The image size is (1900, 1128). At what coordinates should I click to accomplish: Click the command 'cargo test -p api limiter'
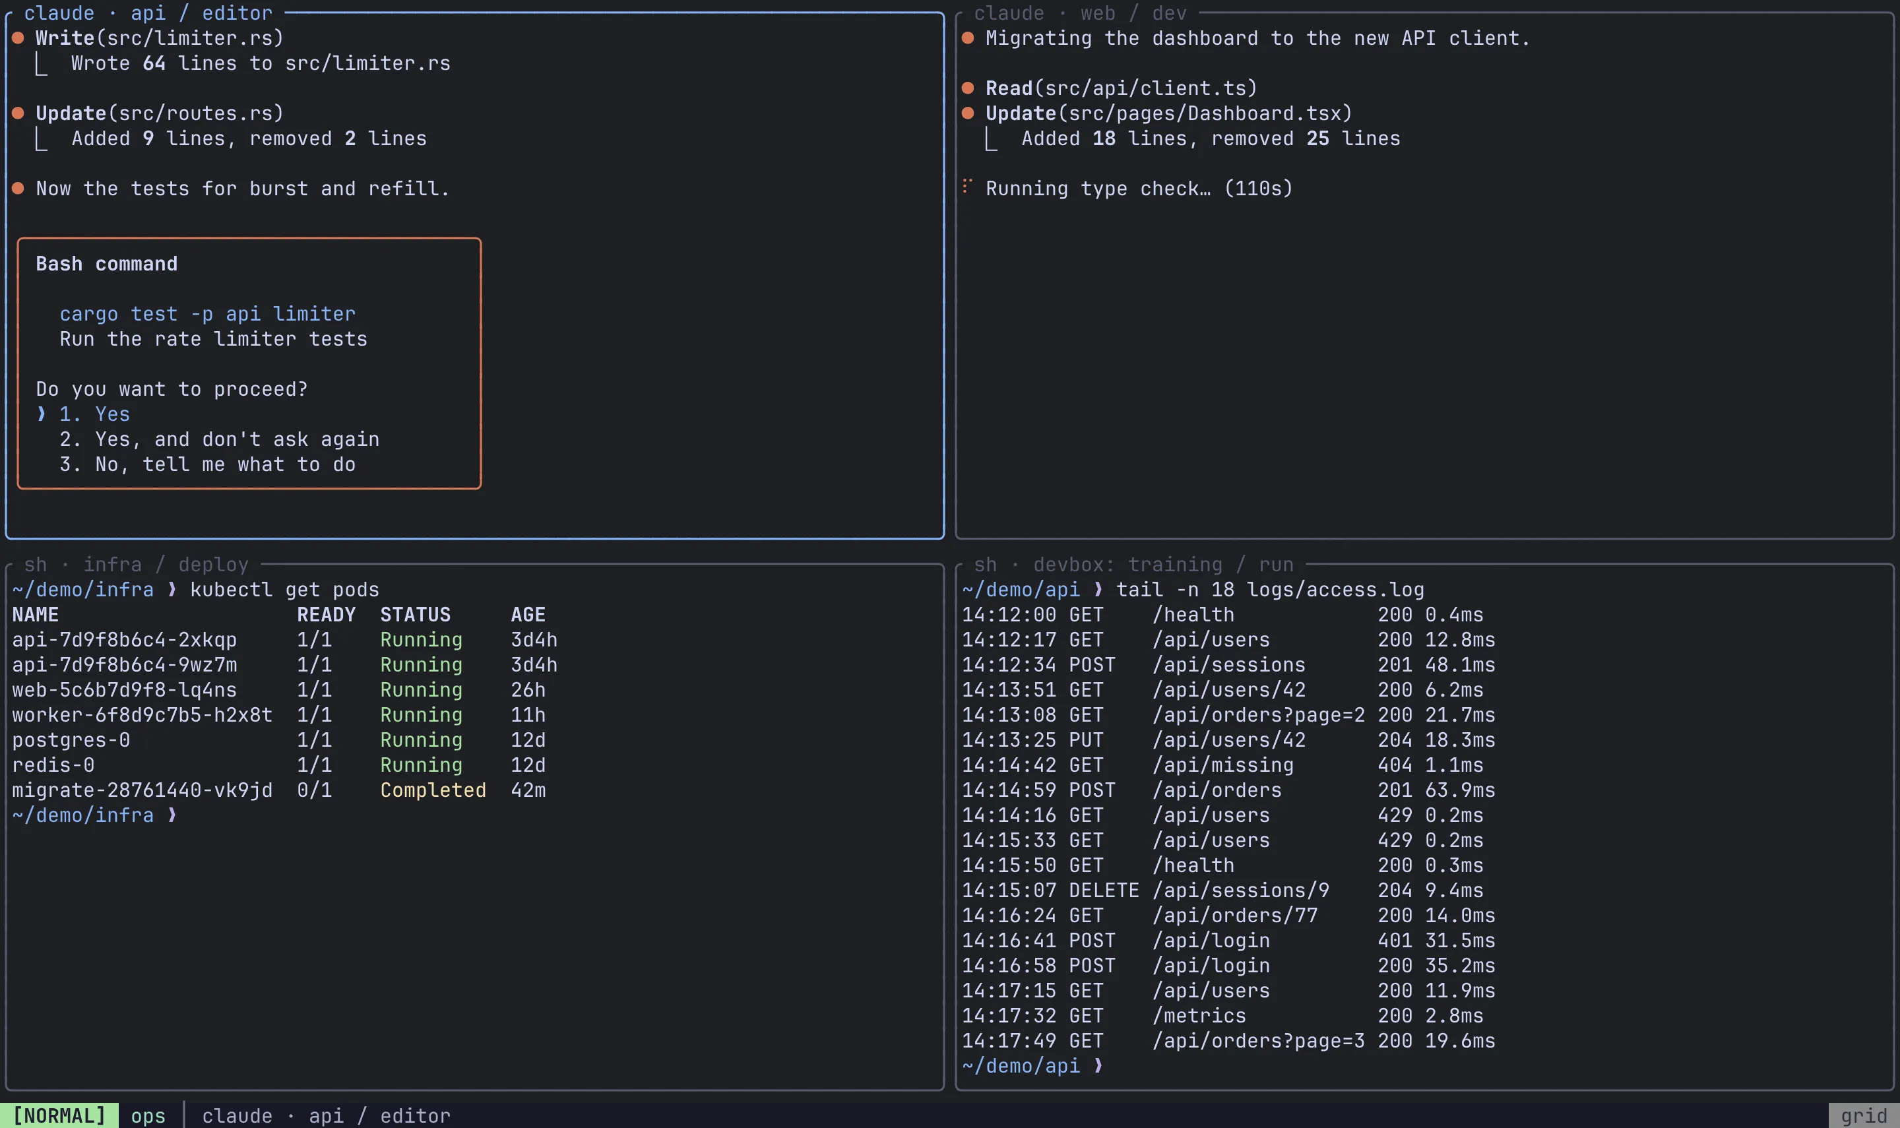point(207,314)
